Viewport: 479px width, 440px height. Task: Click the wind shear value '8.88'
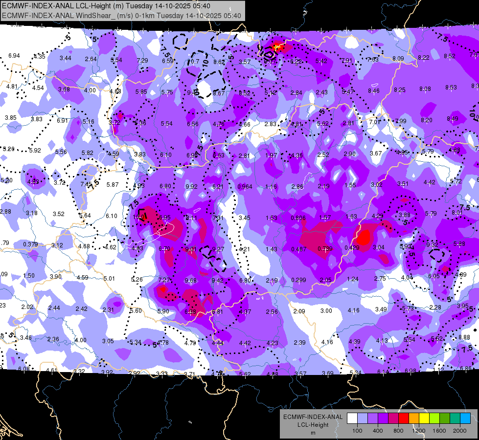point(464,337)
